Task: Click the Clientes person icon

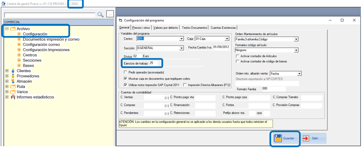Action: click(x=13, y=71)
